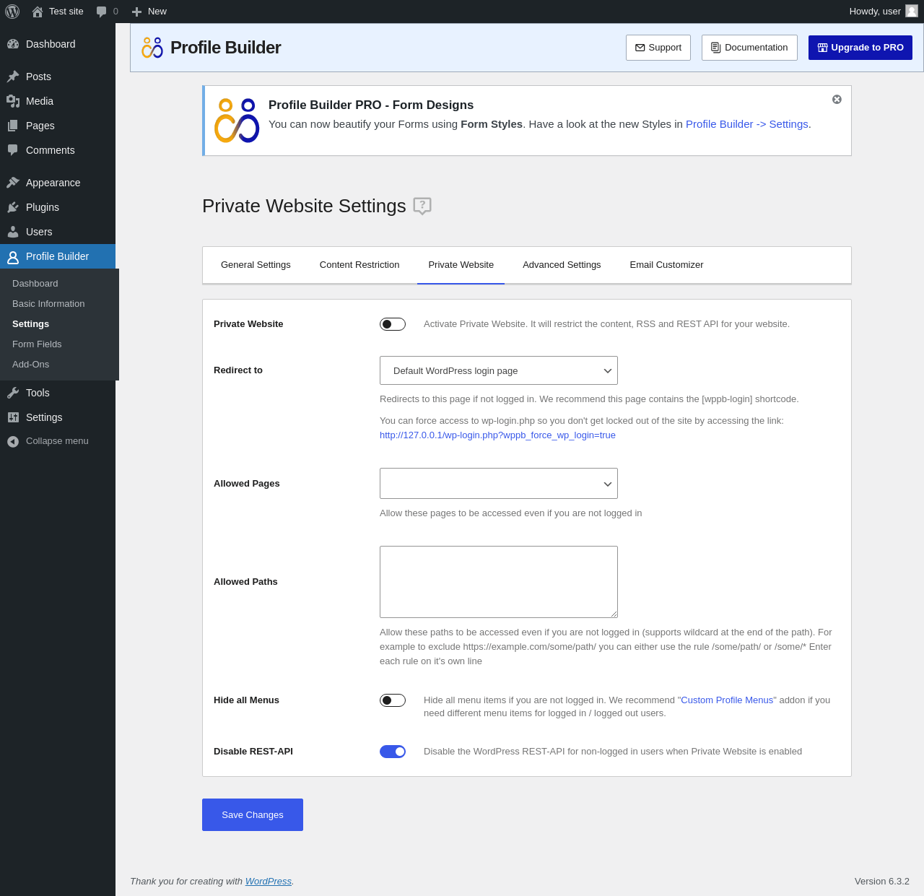Click the Profile Builder header logo
The width and height of the screenshot is (924, 896).
152,48
